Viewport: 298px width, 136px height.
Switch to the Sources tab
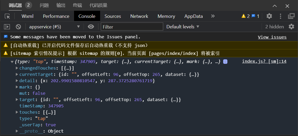point(113,16)
